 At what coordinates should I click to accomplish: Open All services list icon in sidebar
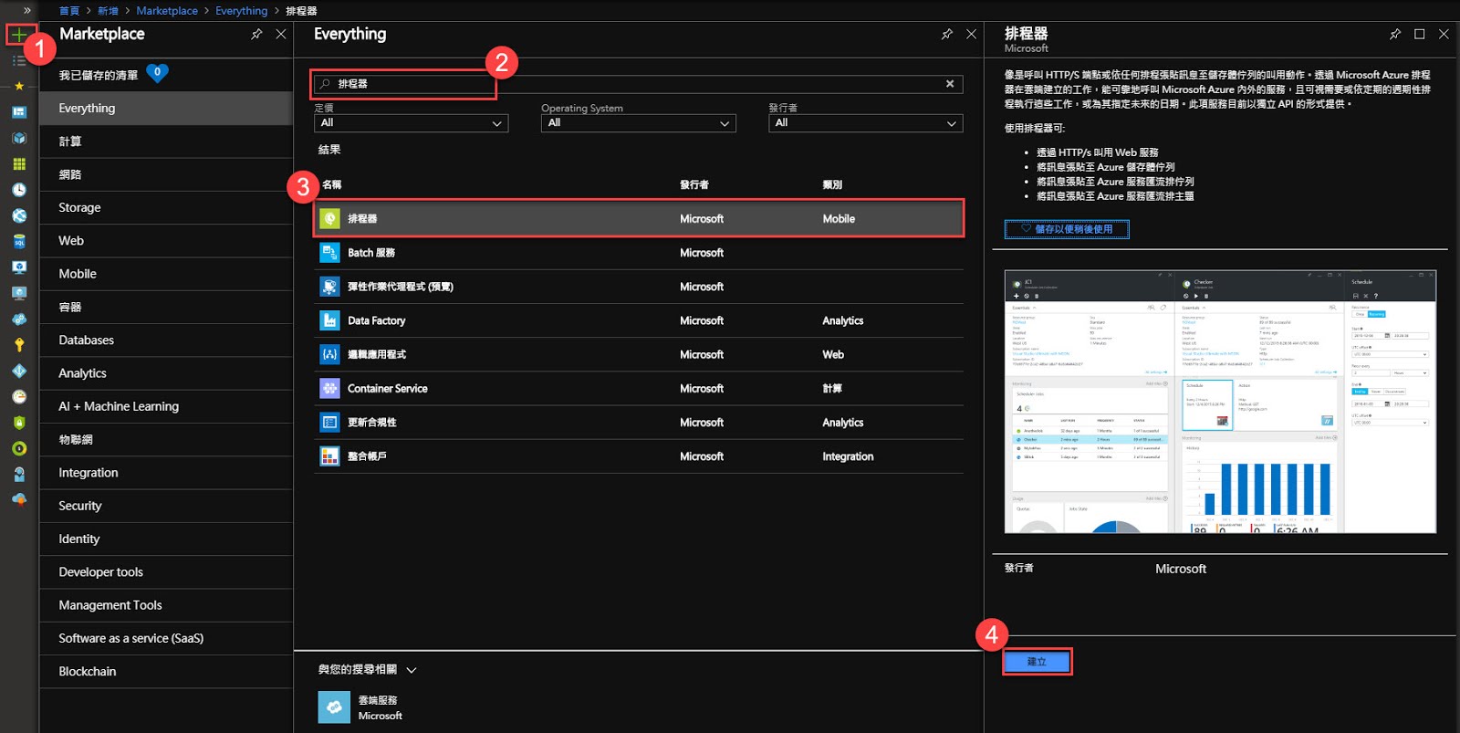click(x=18, y=60)
